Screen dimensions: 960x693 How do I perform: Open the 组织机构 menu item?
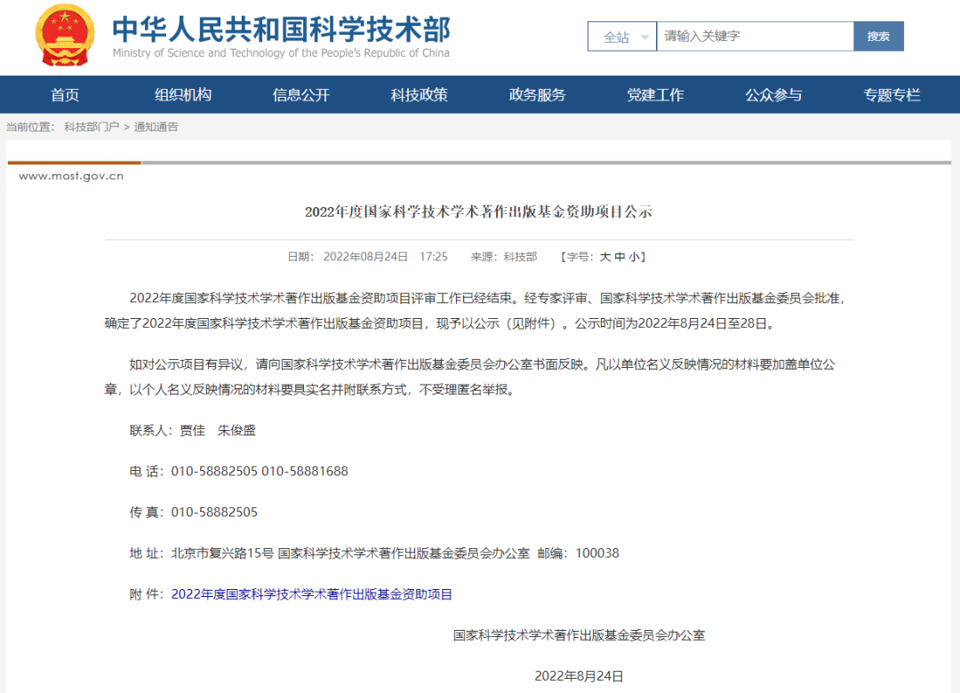coord(183,95)
